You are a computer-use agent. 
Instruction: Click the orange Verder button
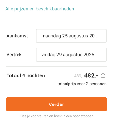(56, 104)
